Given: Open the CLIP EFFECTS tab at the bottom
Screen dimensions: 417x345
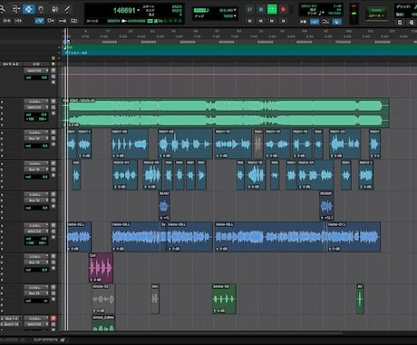Looking at the screenshot, I should [46, 340].
